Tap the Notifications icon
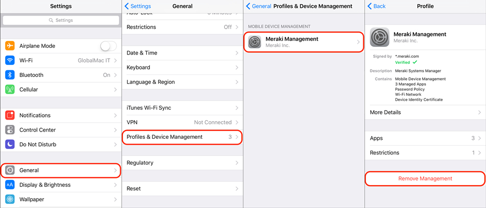Image resolution: width=486 pixels, height=208 pixels. pos(10,115)
